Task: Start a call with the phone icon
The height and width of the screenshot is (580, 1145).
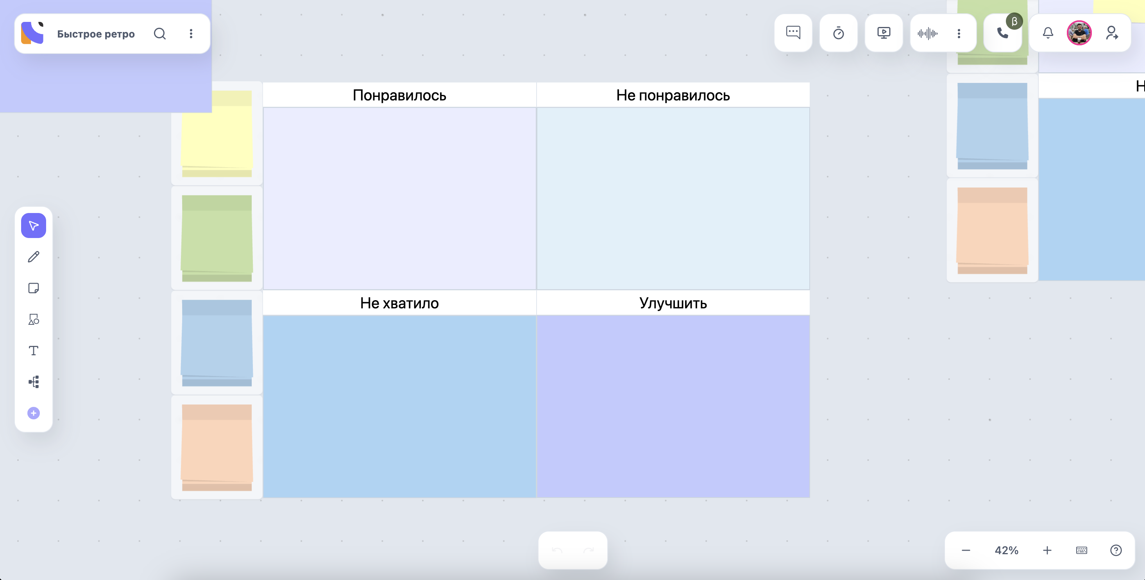Action: [x=1002, y=33]
